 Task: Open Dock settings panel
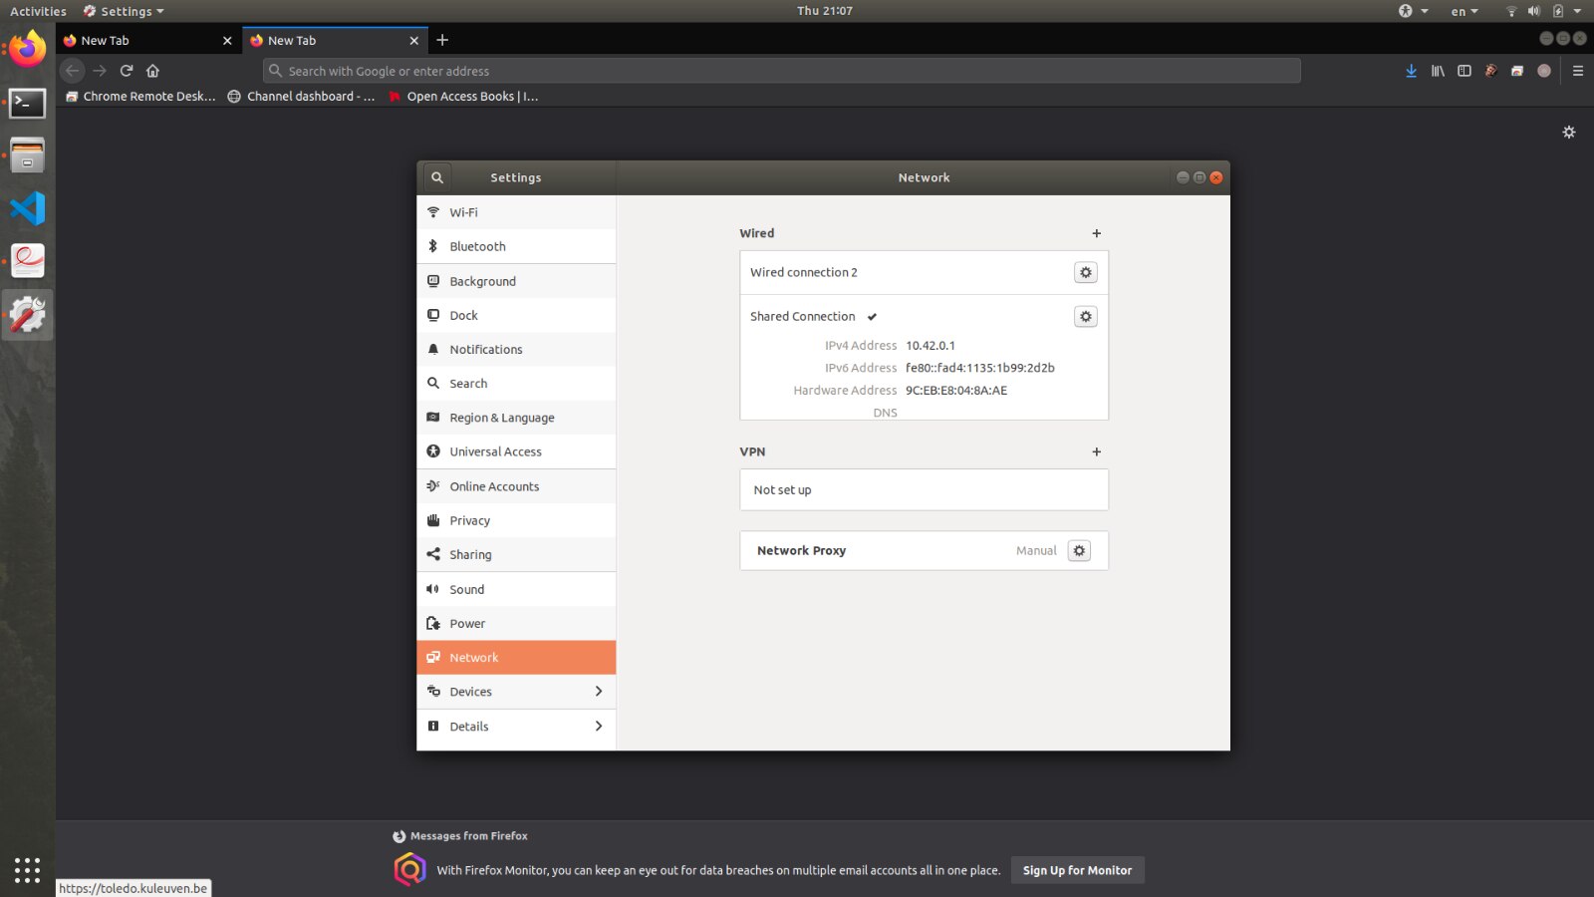pyautogui.click(x=516, y=315)
